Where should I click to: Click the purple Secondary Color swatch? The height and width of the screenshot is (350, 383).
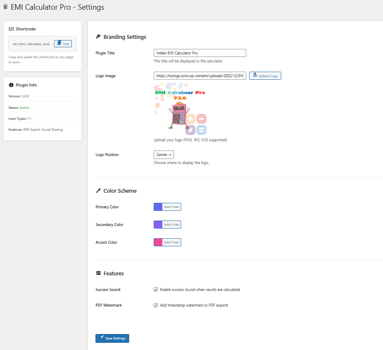158,225
